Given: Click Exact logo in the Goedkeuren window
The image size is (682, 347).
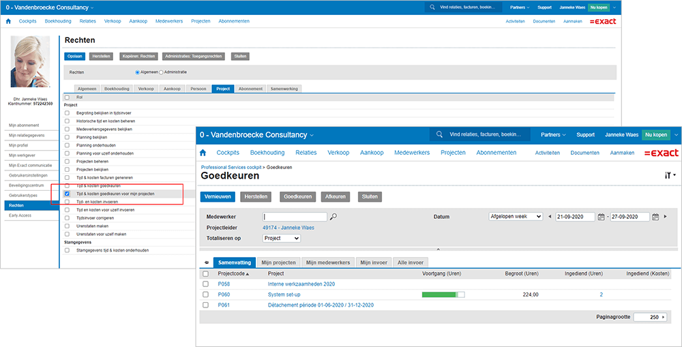Looking at the screenshot, I should pos(661,153).
